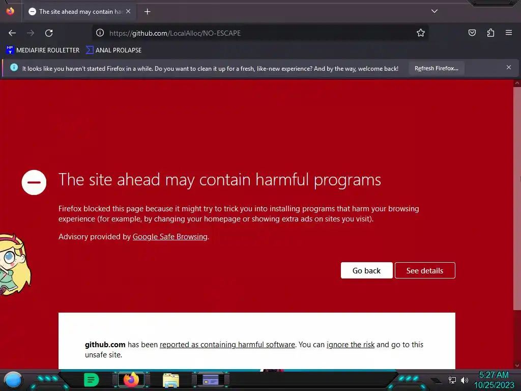This screenshot has height=391, width=521.
Task: Open the Save to Pocket icon
Action: [472, 33]
